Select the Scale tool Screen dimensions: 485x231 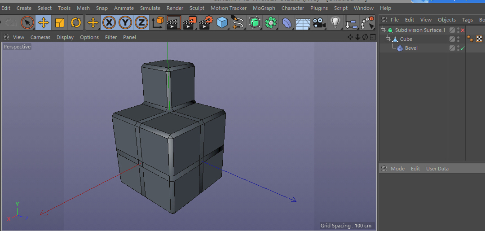60,22
